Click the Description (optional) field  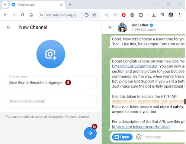pyautogui.click(x=51, y=101)
